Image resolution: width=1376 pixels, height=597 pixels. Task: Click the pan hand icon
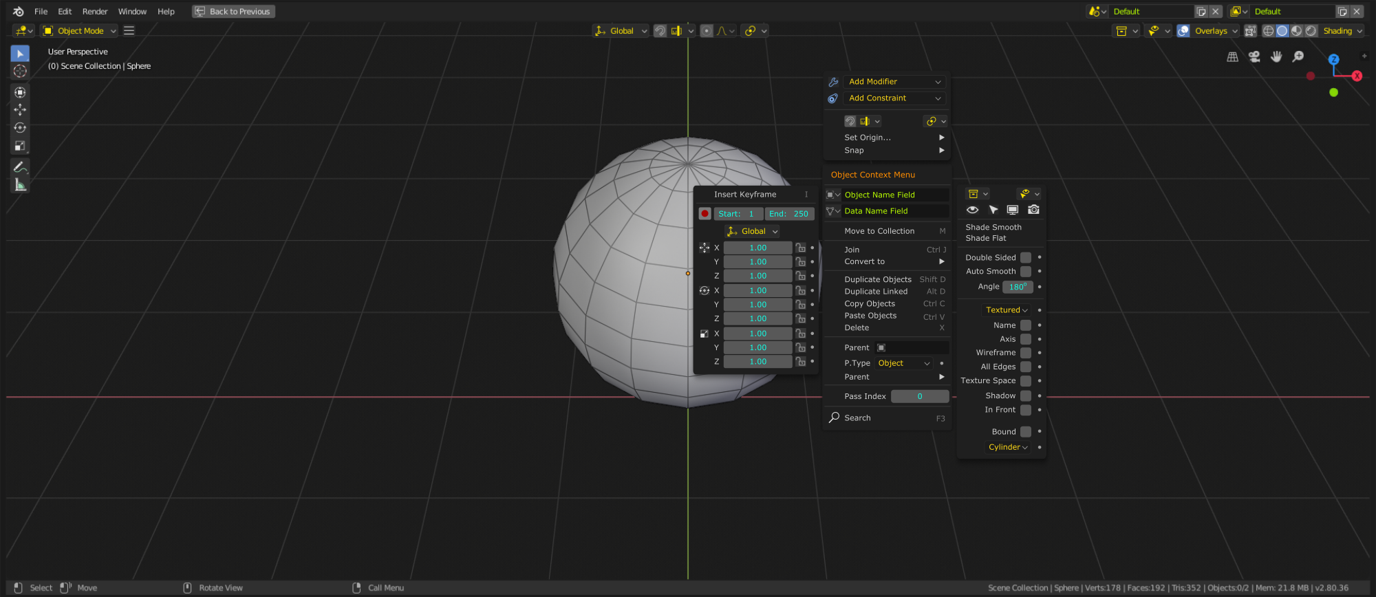pos(1276,57)
